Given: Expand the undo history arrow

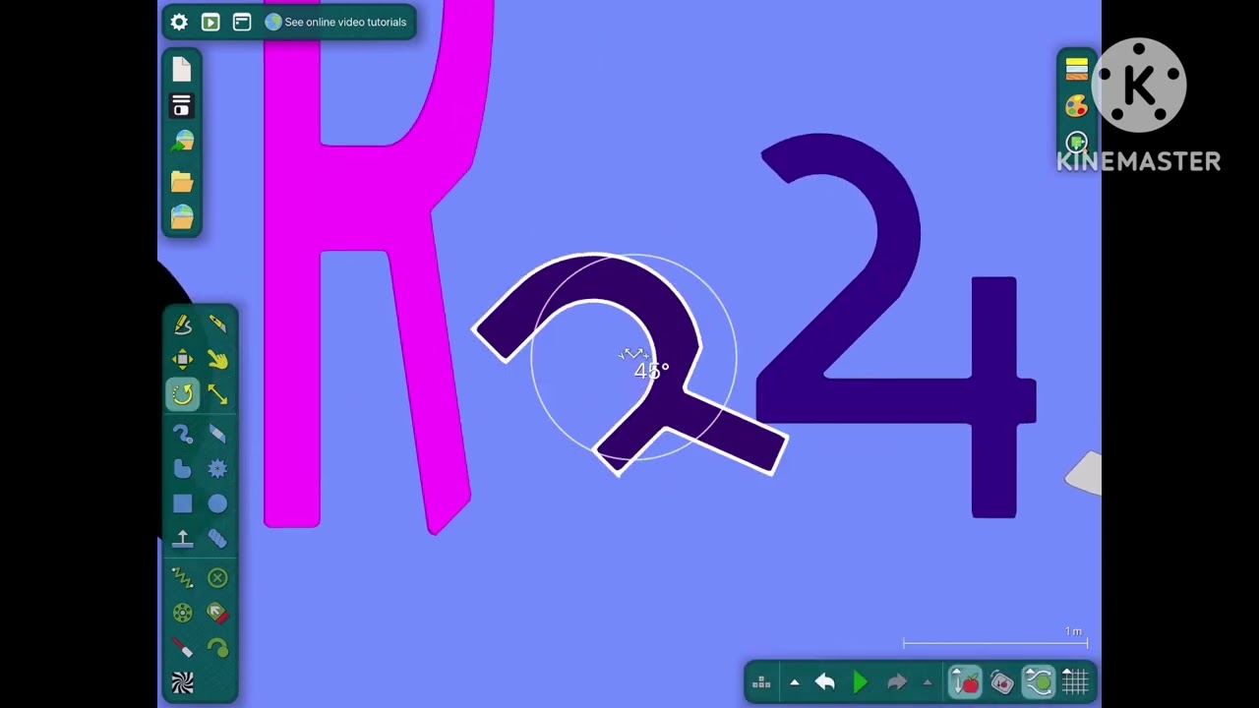Looking at the screenshot, I should point(795,682).
